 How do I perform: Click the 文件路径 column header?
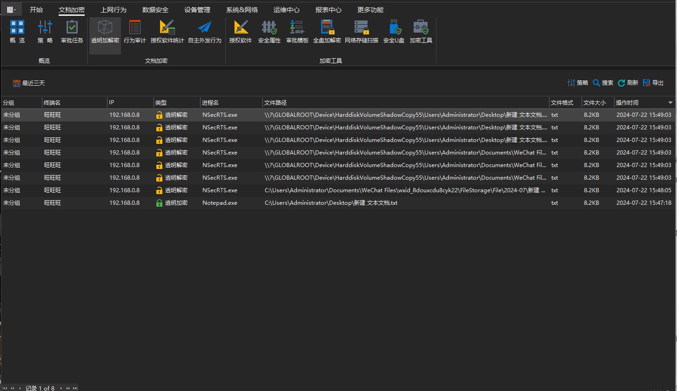click(406, 102)
